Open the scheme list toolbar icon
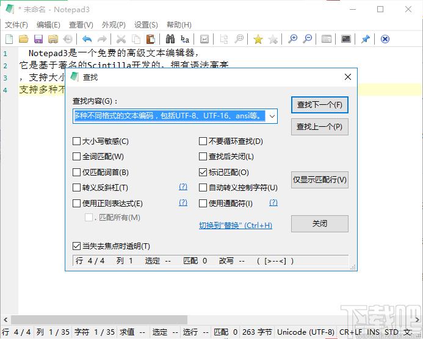423x339 pixels. (327, 39)
